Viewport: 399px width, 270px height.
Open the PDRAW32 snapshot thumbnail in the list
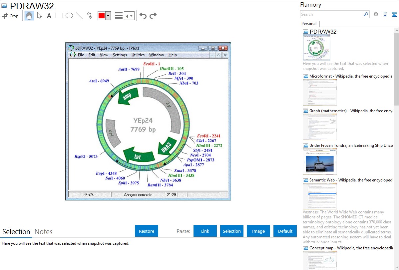(316, 48)
